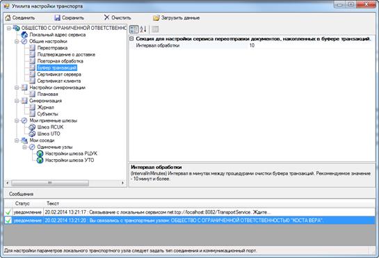Collapse the Мои приемные шлюзы node
The image size is (379, 258).
click(17, 120)
